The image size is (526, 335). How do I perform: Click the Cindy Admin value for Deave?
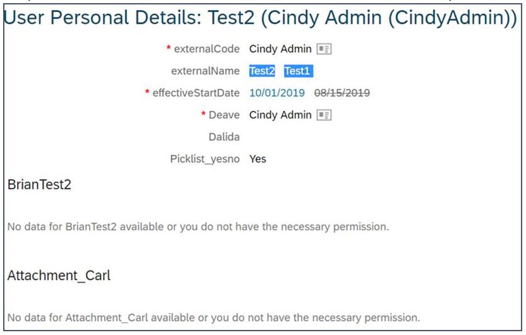(x=280, y=115)
